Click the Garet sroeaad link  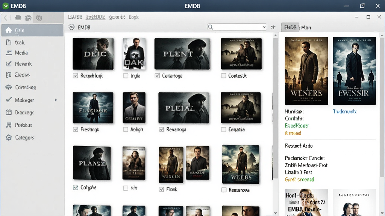pyautogui.click(x=299, y=180)
